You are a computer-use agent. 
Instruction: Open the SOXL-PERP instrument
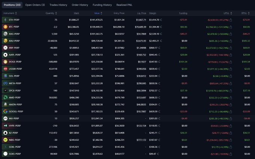pyautogui.click(x=15, y=147)
